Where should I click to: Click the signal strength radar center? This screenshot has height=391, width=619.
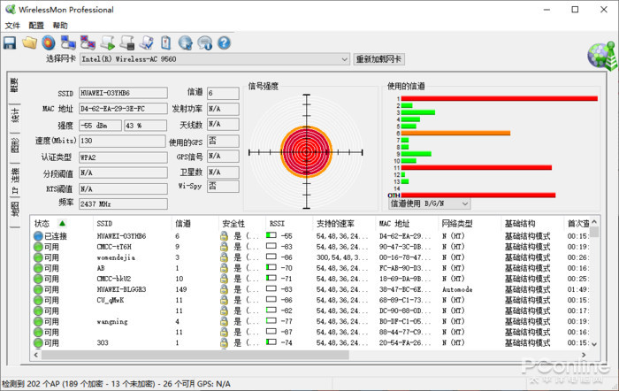tap(306, 152)
